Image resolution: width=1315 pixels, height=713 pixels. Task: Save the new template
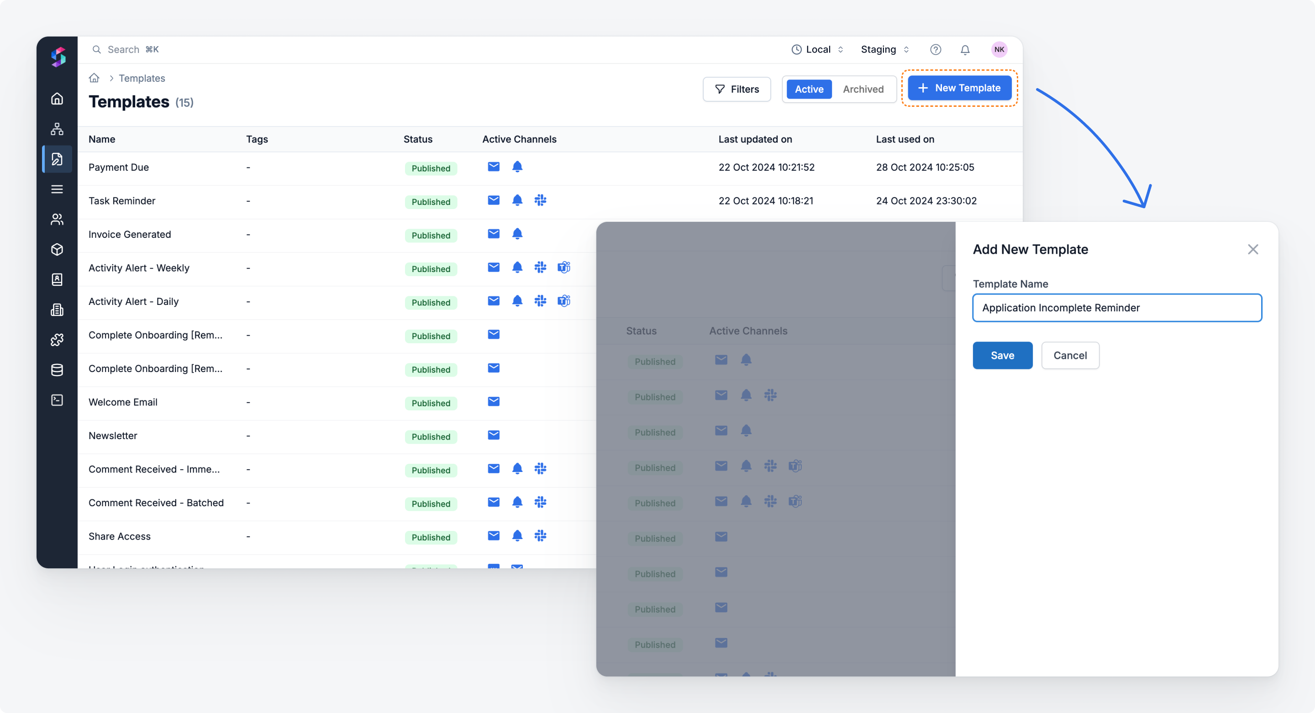[x=1002, y=355]
